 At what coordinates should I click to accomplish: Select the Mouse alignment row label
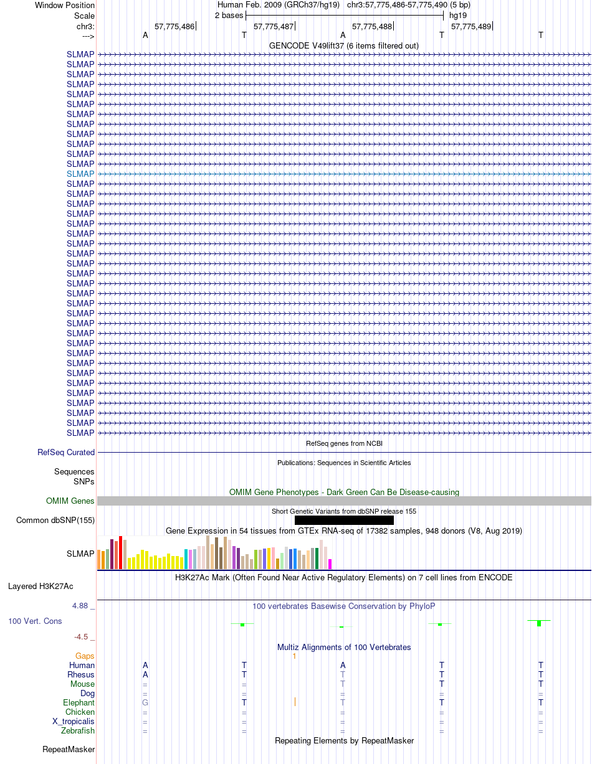[83, 684]
